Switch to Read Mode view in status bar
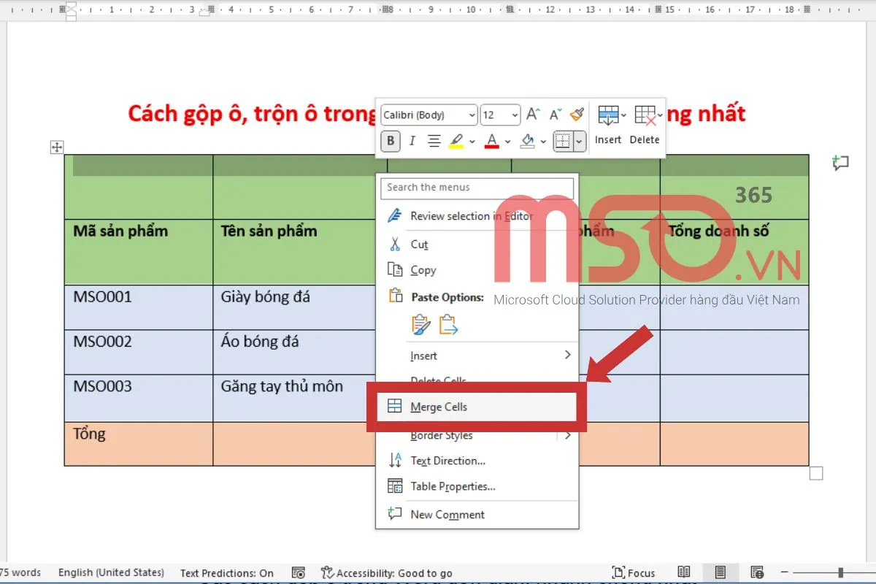This screenshot has height=584, width=876. [x=684, y=572]
